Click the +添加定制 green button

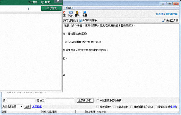(x=51, y=8)
